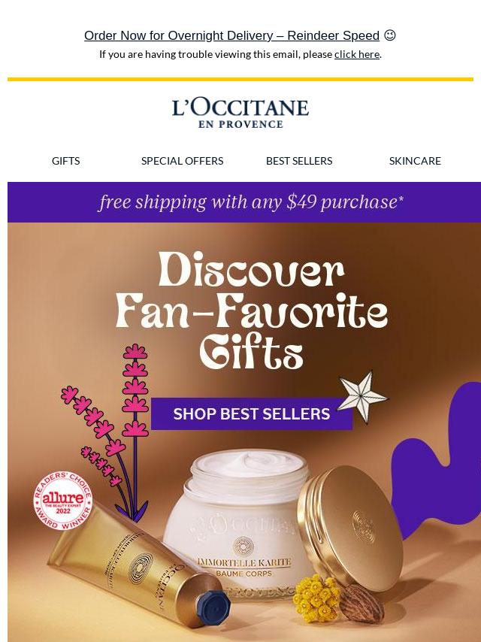The image size is (481, 642).
Task: Click the free shipping with $49 purchase banner
Action: coord(244,202)
